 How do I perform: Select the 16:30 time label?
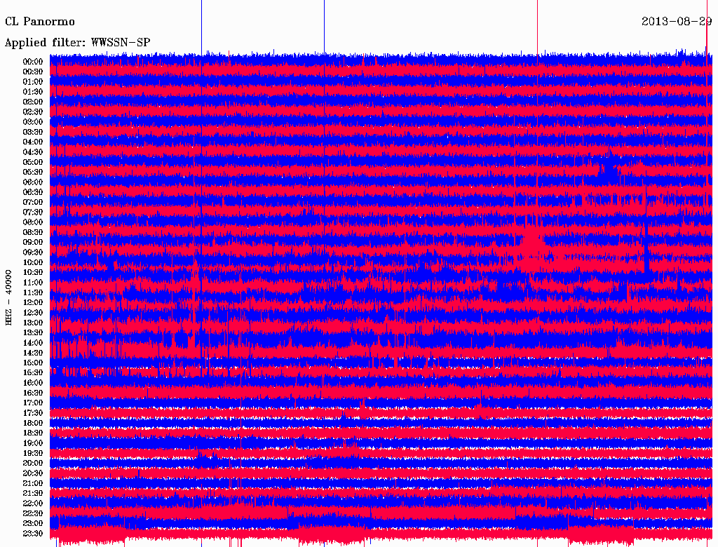coord(33,393)
